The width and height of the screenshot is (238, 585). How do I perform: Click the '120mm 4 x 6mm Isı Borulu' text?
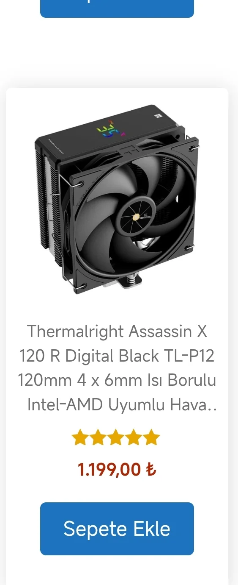pos(117,380)
